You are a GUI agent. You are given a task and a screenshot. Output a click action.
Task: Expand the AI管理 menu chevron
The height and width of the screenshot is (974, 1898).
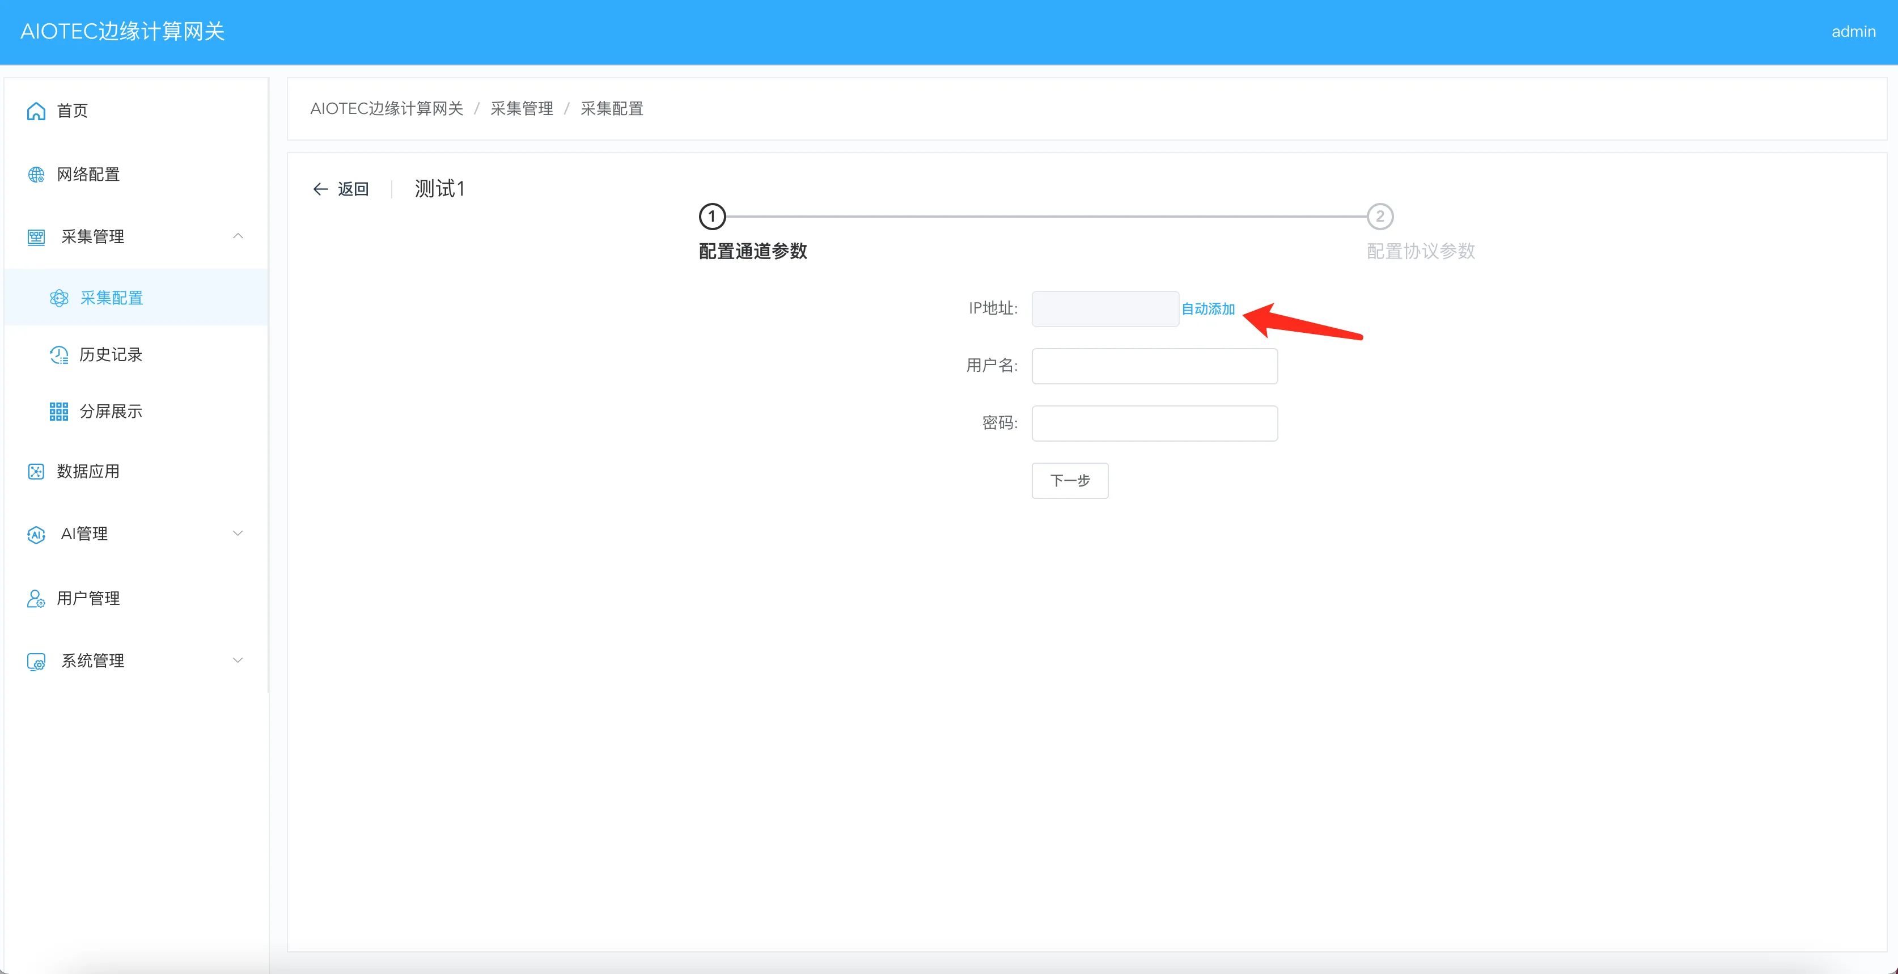pos(237,533)
